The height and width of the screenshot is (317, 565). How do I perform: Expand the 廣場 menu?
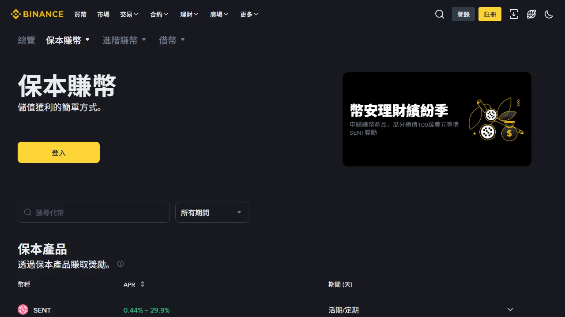pyautogui.click(x=219, y=14)
